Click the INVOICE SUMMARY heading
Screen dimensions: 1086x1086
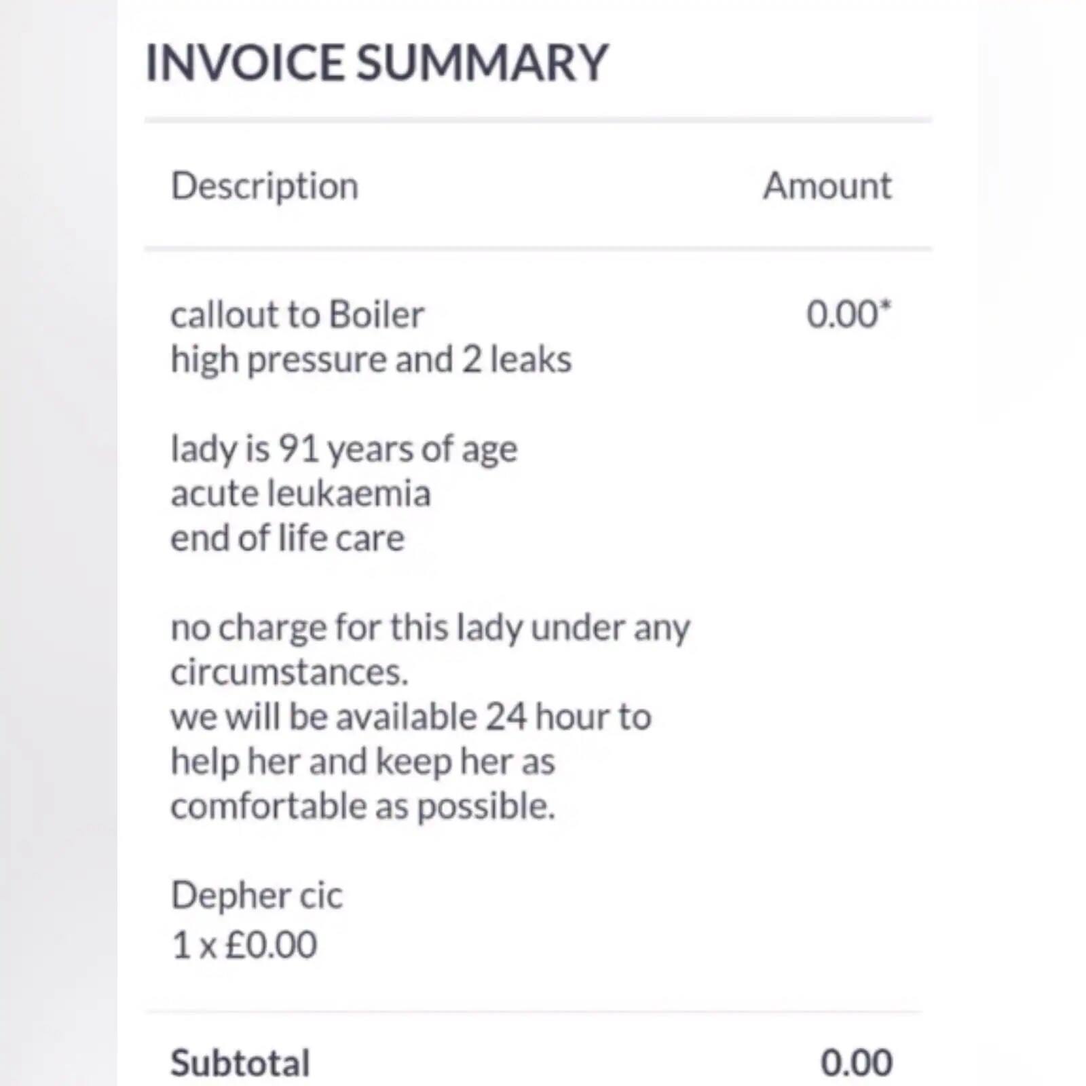pos(377,63)
